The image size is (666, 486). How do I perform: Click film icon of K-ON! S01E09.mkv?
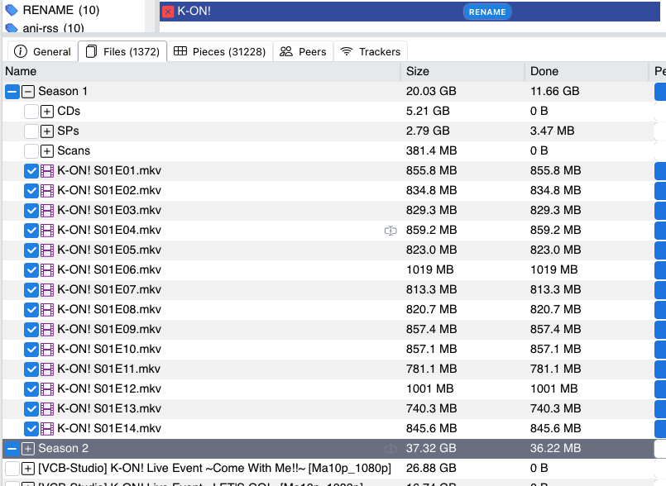(x=47, y=330)
